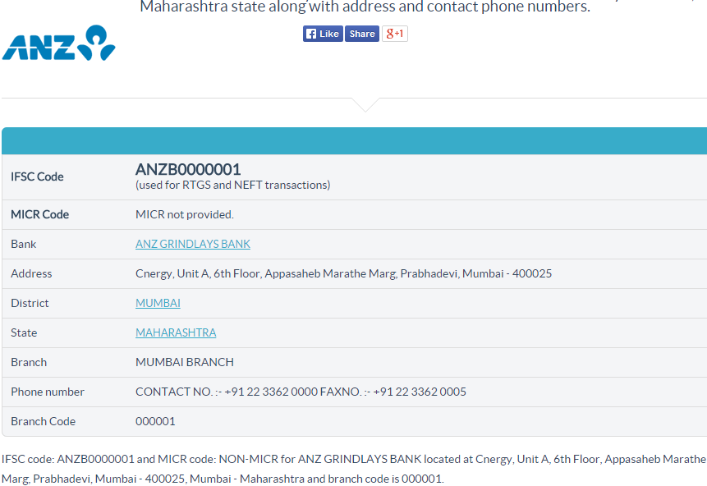Click the summary paragraph starting 'IFSC code: ANZB0000001'
This screenshot has height=486, width=707.
coord(353,469)
